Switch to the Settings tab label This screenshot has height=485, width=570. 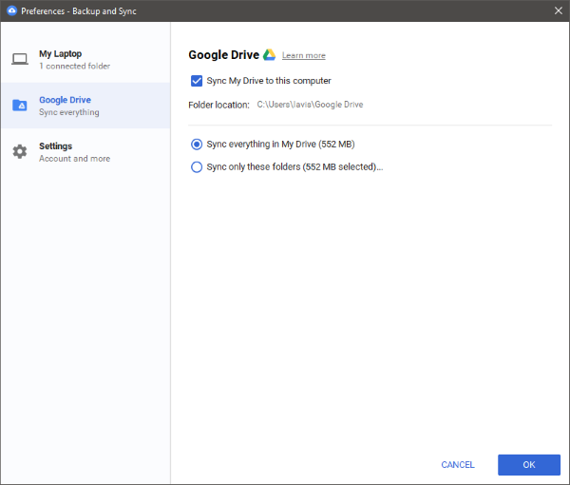(55, 146)
